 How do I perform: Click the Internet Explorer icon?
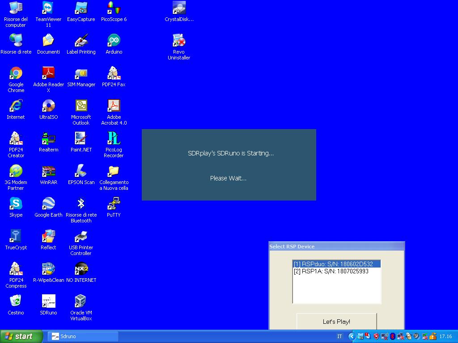pyautogui.click(x=16, y=106)
